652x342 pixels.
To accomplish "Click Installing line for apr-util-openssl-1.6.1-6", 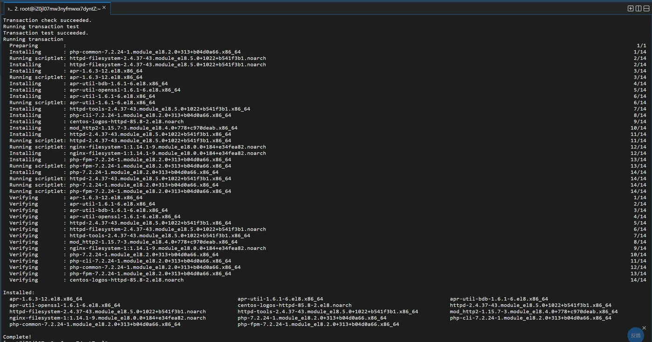I will coord(95,90).
